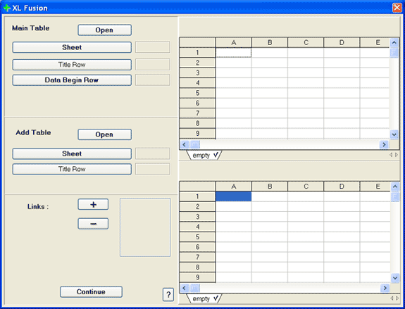Click the lower grid scroll right arrow
Image resolution: width=405 pixels, height=309 pixels.
(x=385, y=288)
